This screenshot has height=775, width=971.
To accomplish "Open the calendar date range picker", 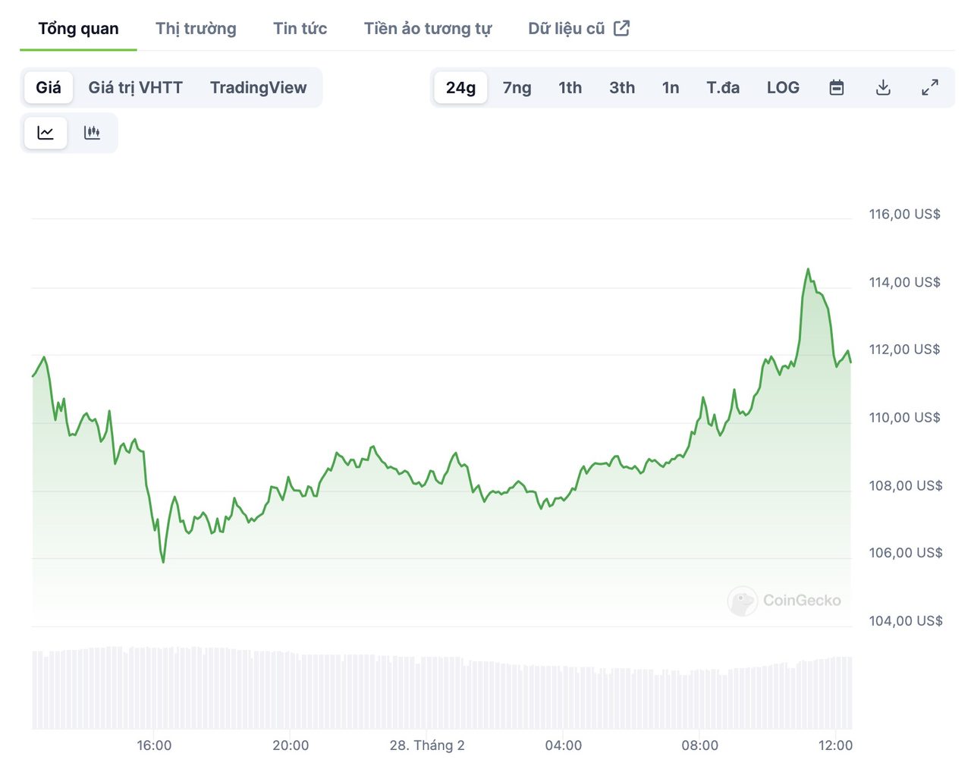I will point(837,88).
